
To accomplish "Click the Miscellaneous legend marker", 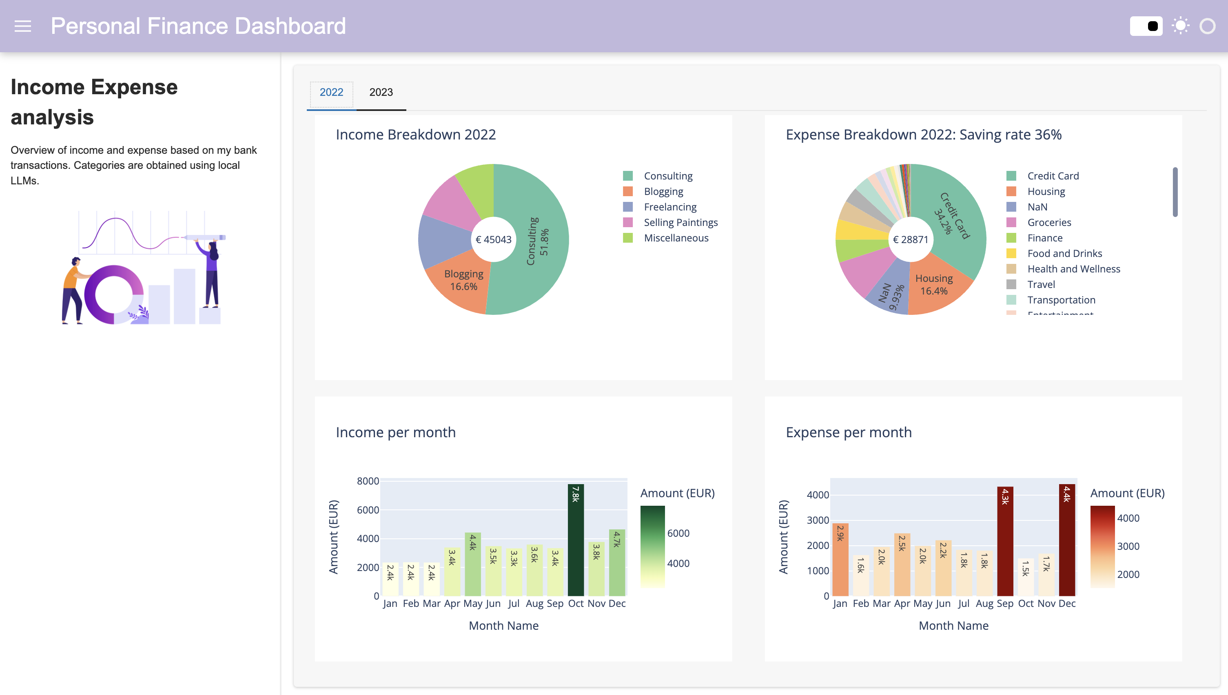I will (628, 237).
